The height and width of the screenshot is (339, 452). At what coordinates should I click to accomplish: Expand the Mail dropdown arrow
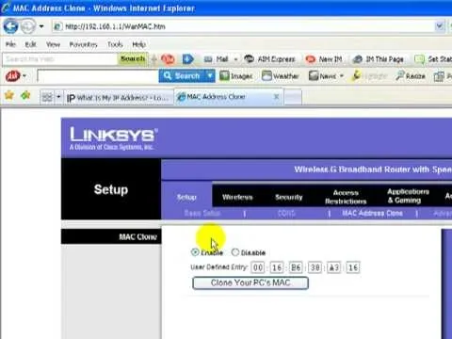coord(235,59)
